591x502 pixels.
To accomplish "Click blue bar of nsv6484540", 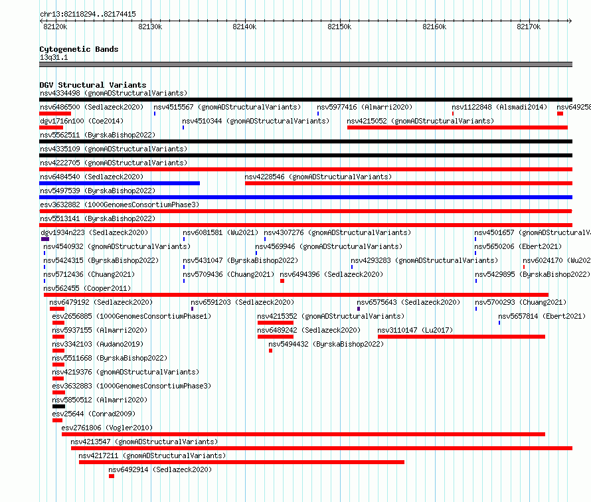I will click(x=120, y=183).
